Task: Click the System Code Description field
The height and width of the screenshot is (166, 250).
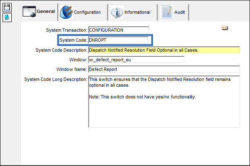Action: (164, 50)
